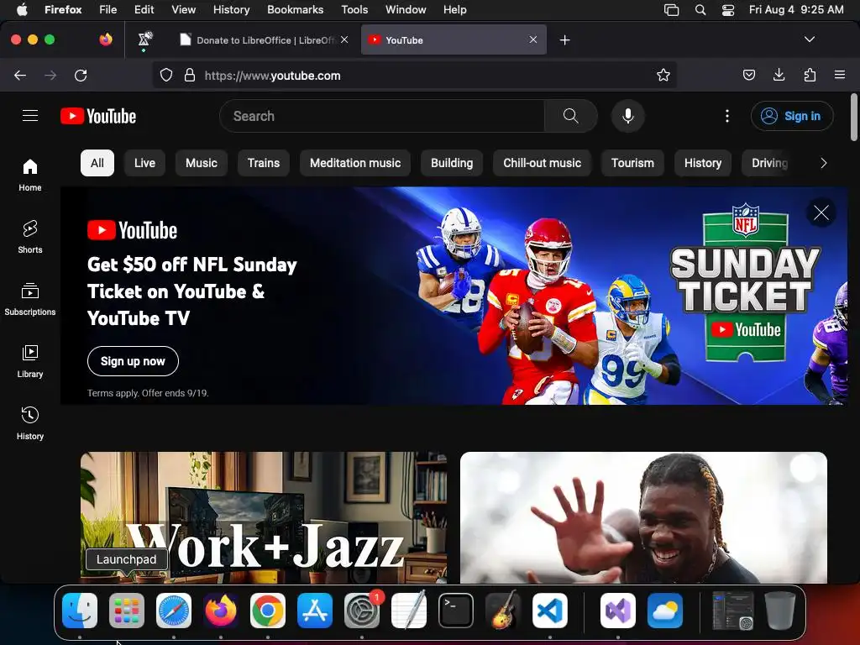
Task: Filter by Building chip
Action: pyautogui.click(x=451, y=163)
